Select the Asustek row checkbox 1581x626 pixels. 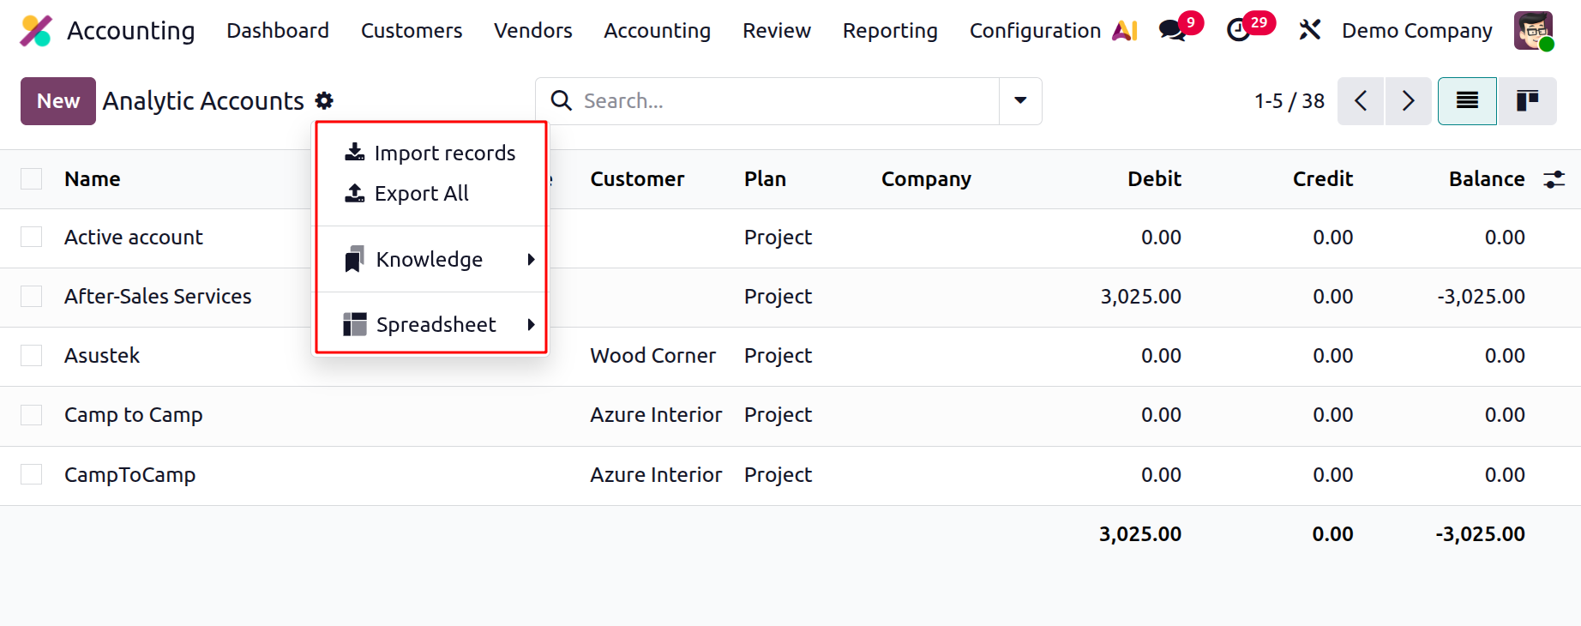[32, 355]
